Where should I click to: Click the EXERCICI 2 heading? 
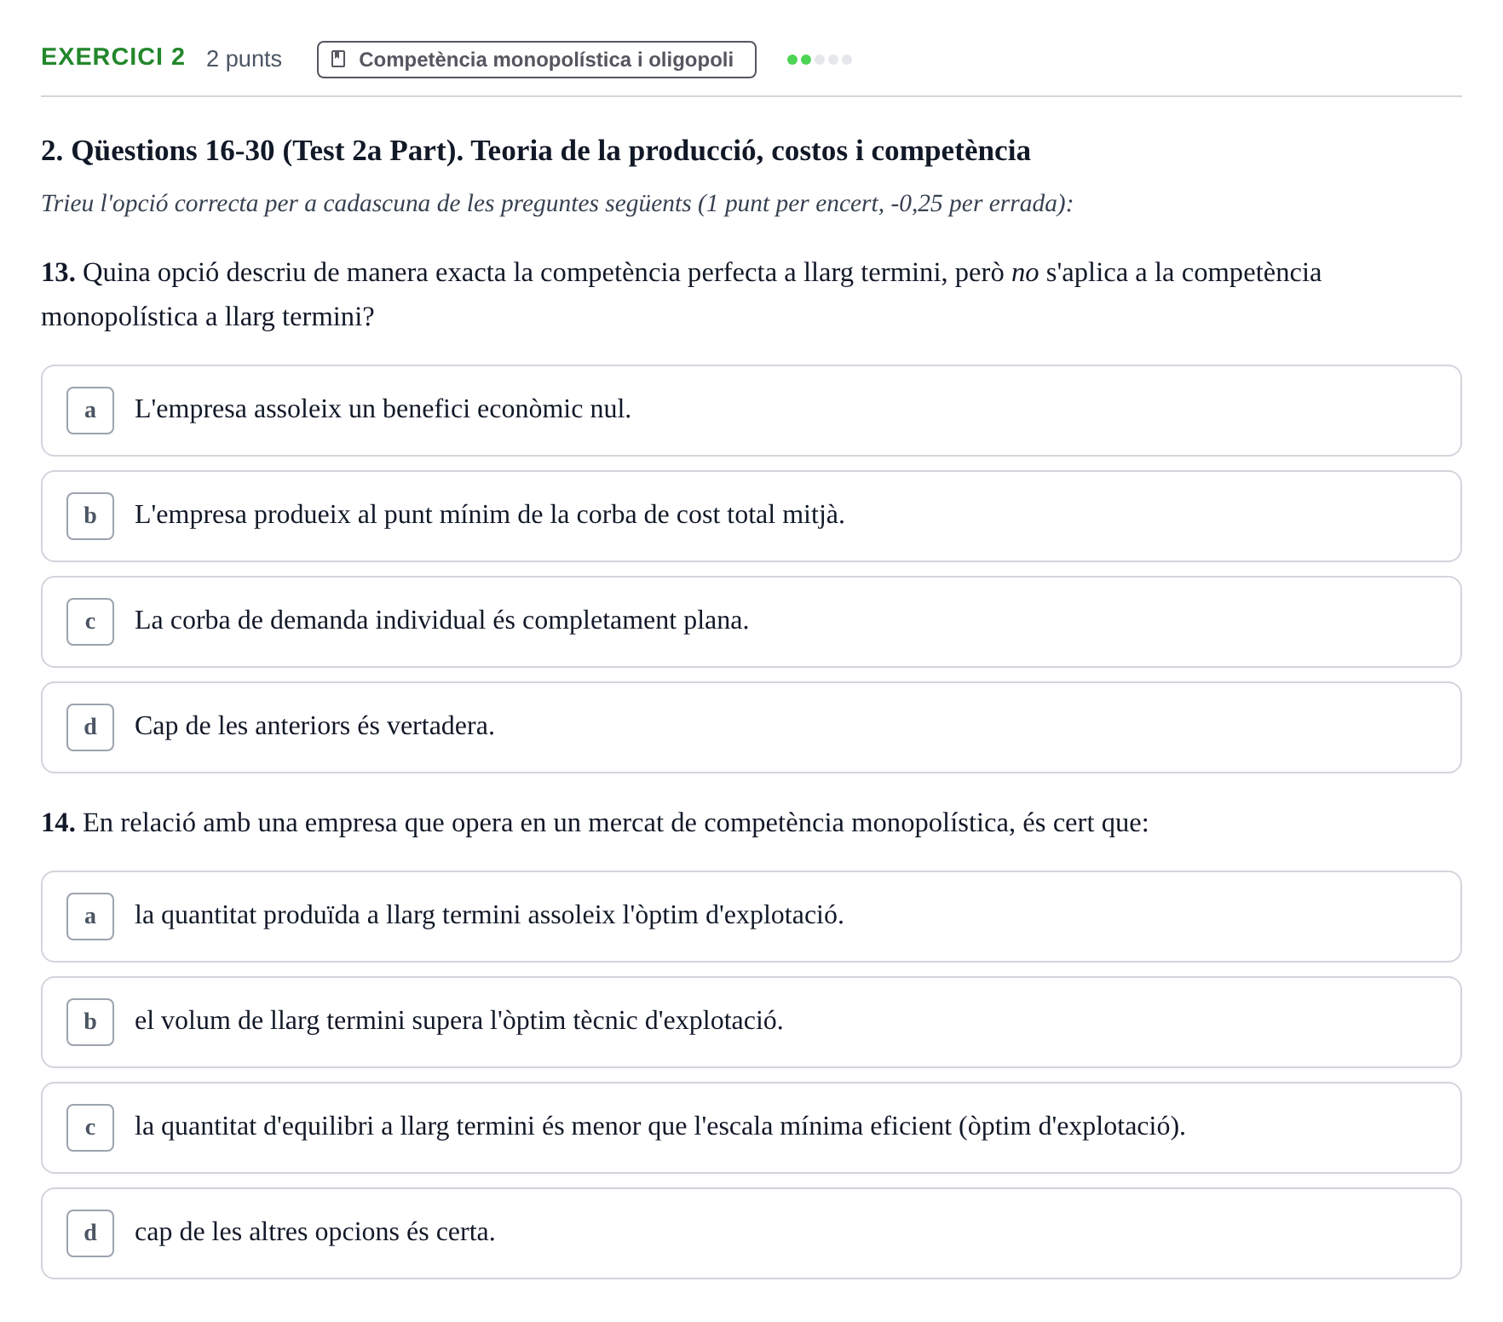click(112, 57)
